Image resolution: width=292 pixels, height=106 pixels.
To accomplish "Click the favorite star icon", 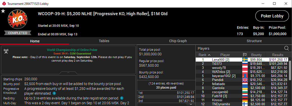I will click(x=3, y=11).
